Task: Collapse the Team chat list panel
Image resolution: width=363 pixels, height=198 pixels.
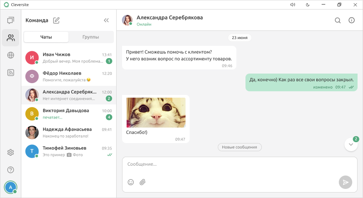Action: 106,20
